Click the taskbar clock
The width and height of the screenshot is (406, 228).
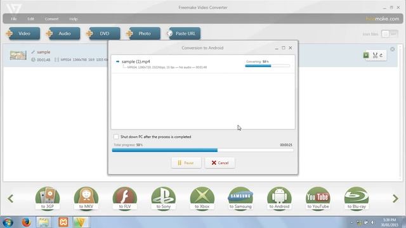click(390, 222)
